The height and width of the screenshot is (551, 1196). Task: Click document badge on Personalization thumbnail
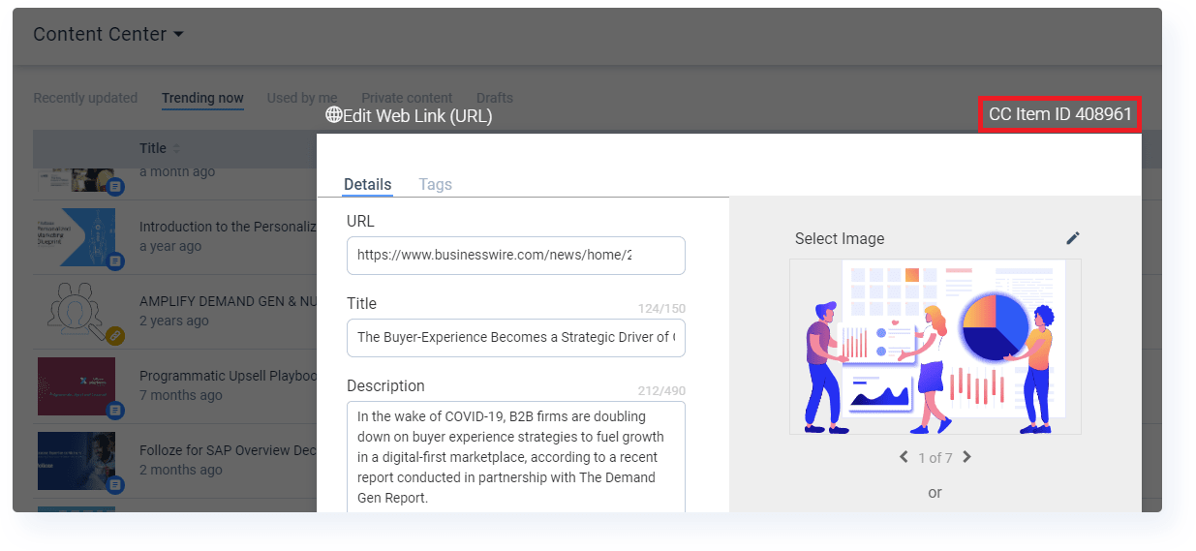(115, 260)
